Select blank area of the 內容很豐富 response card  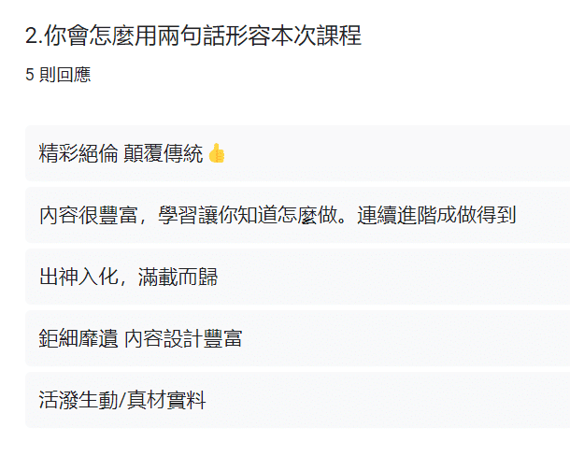pos(543,215)
